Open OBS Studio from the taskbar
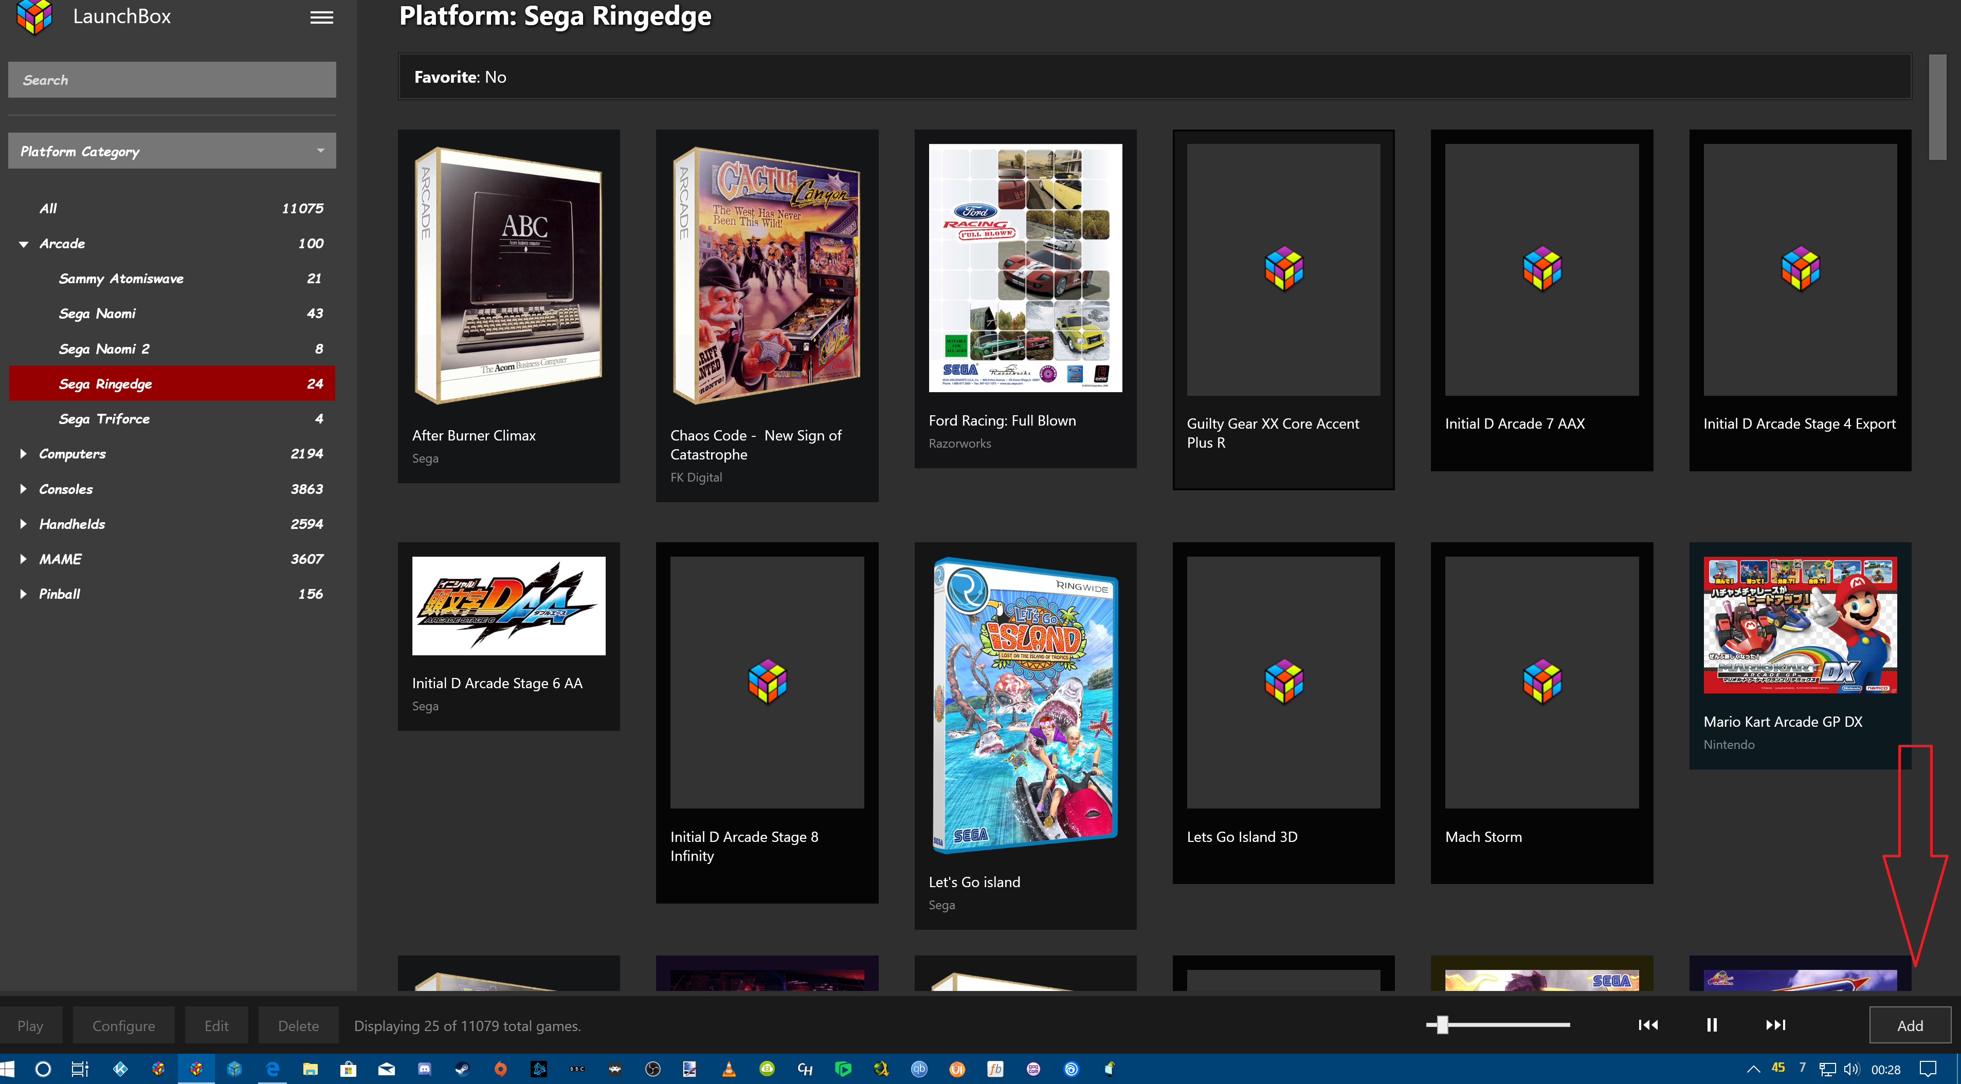Screen dimensions: 1961x1084 click(x=652, y=1069)
